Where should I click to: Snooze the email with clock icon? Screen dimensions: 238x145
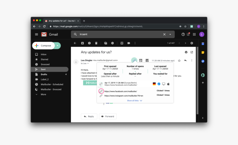pos(112,43)
